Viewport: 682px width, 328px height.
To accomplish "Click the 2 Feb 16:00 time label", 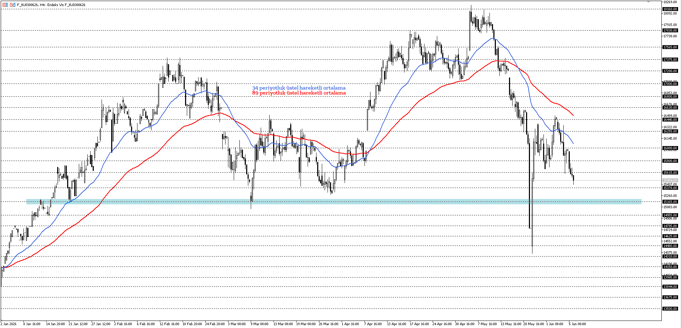I will [x=123, y=324].
